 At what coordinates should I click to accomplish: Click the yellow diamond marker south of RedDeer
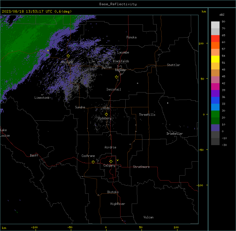tap(117, 77)
